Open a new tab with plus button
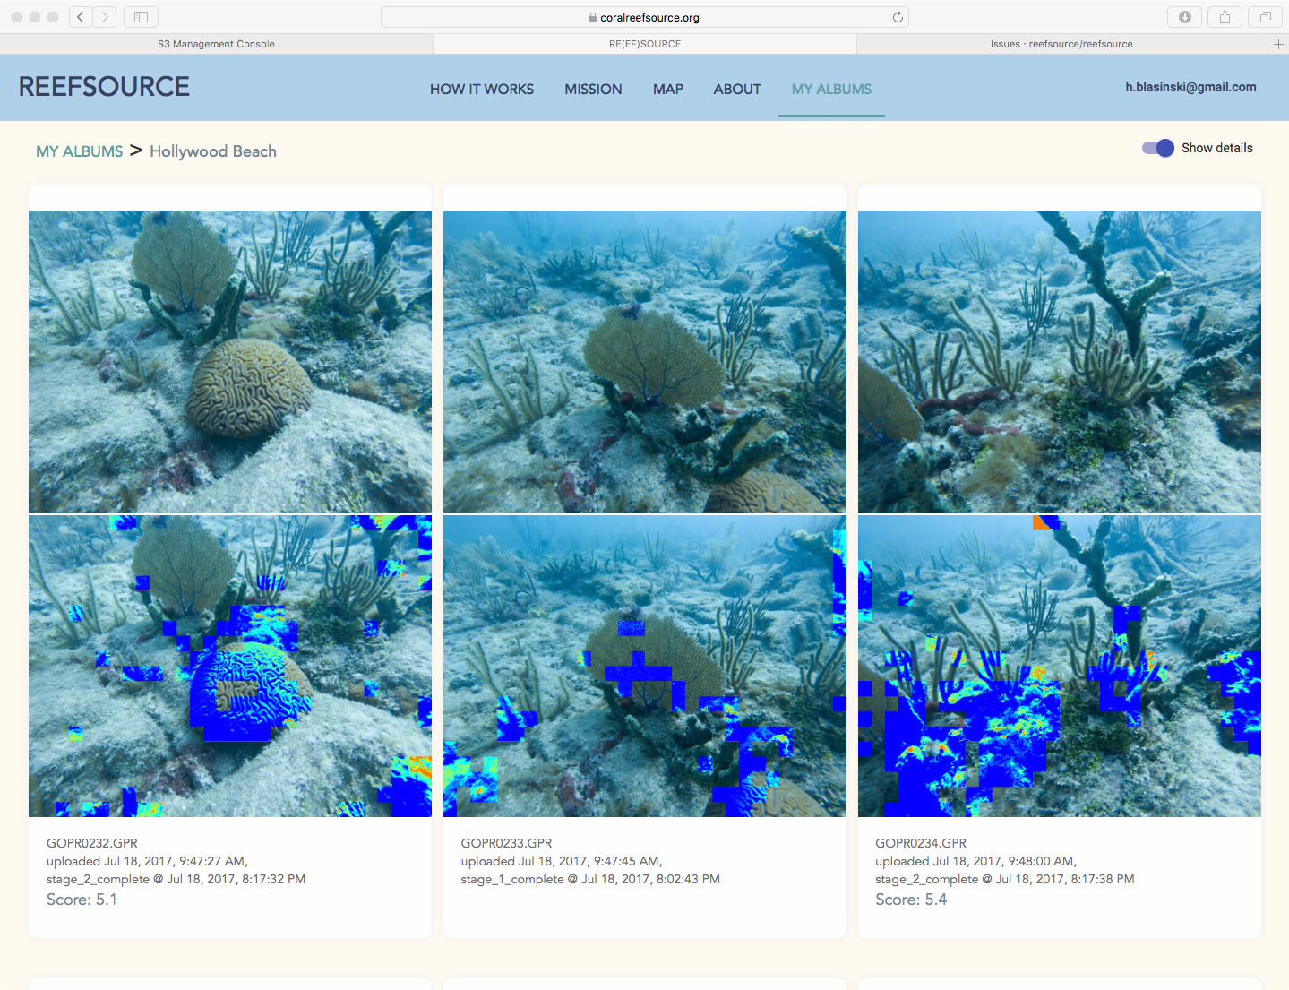 [x=1279, y=44]
